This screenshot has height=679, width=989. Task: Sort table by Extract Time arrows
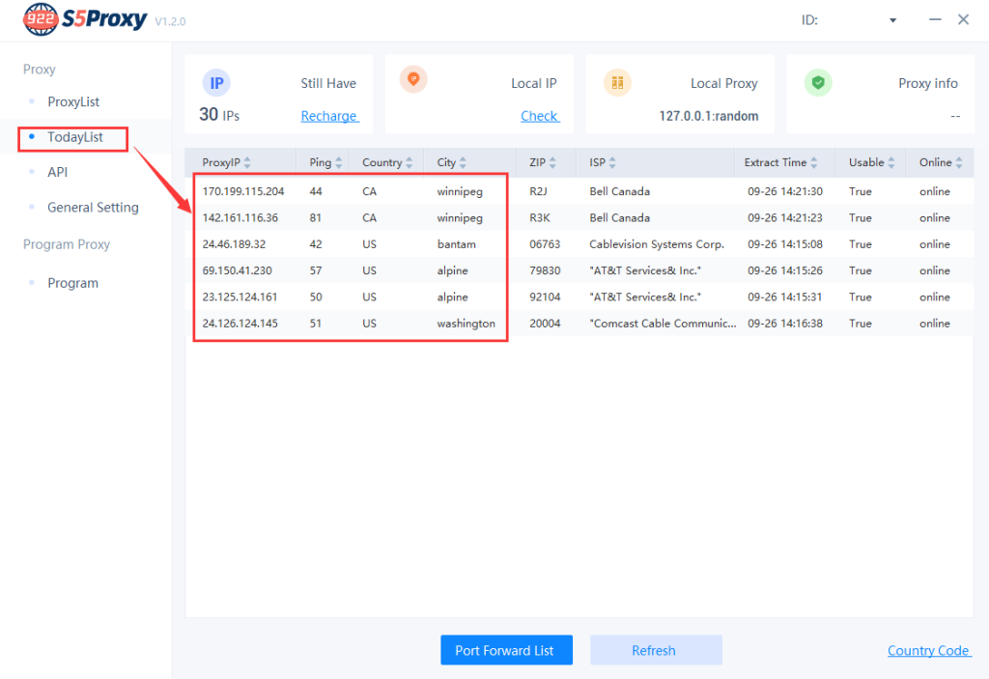coord(813,162)
